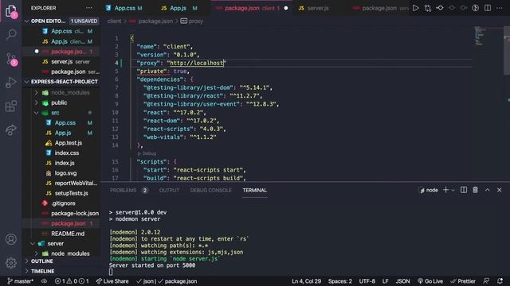Expand the Outline section

click(x=26, y=261)
